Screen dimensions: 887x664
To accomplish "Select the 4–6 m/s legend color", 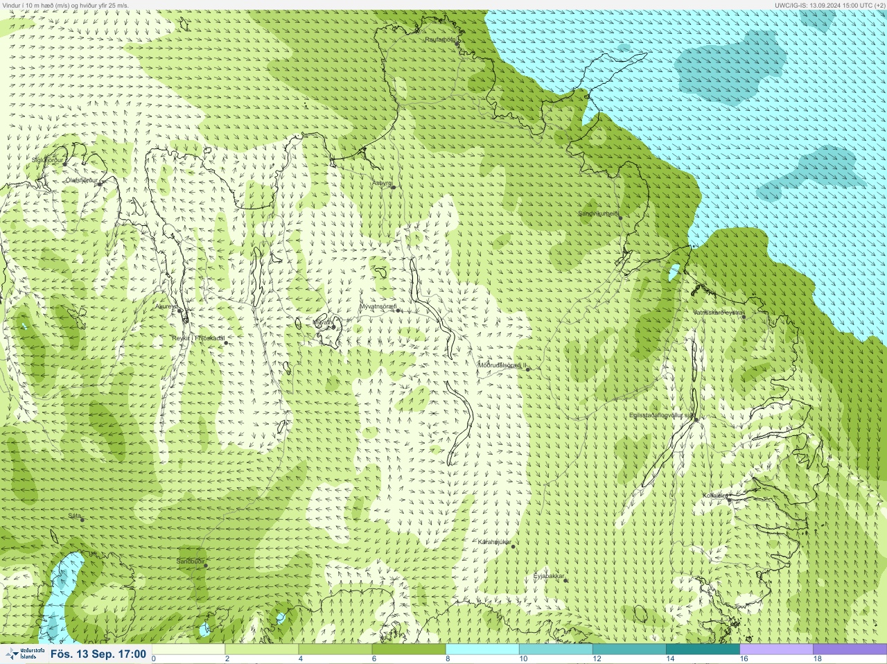I will point(335,649).
